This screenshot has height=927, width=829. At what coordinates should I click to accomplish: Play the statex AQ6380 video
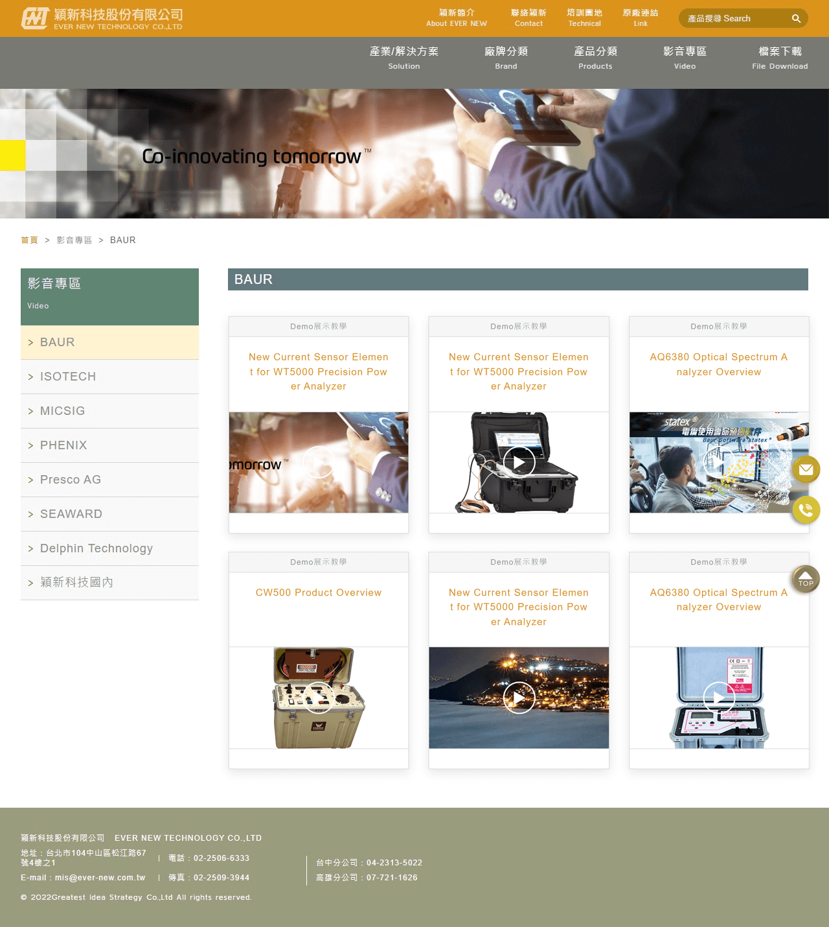[x=719, y=462]
